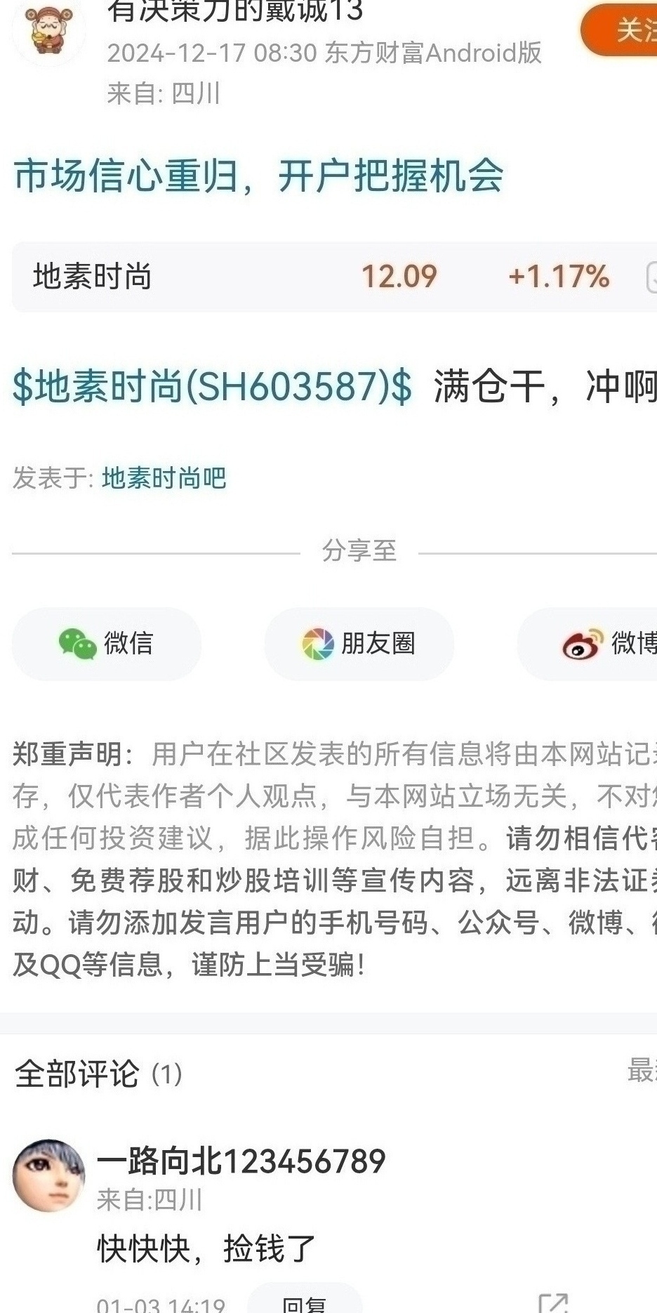Tap the $地素时尚(SH603587)$ stock tag
Image resolution: width=657 pixels, height=1313 pixels.
point(213,386)
